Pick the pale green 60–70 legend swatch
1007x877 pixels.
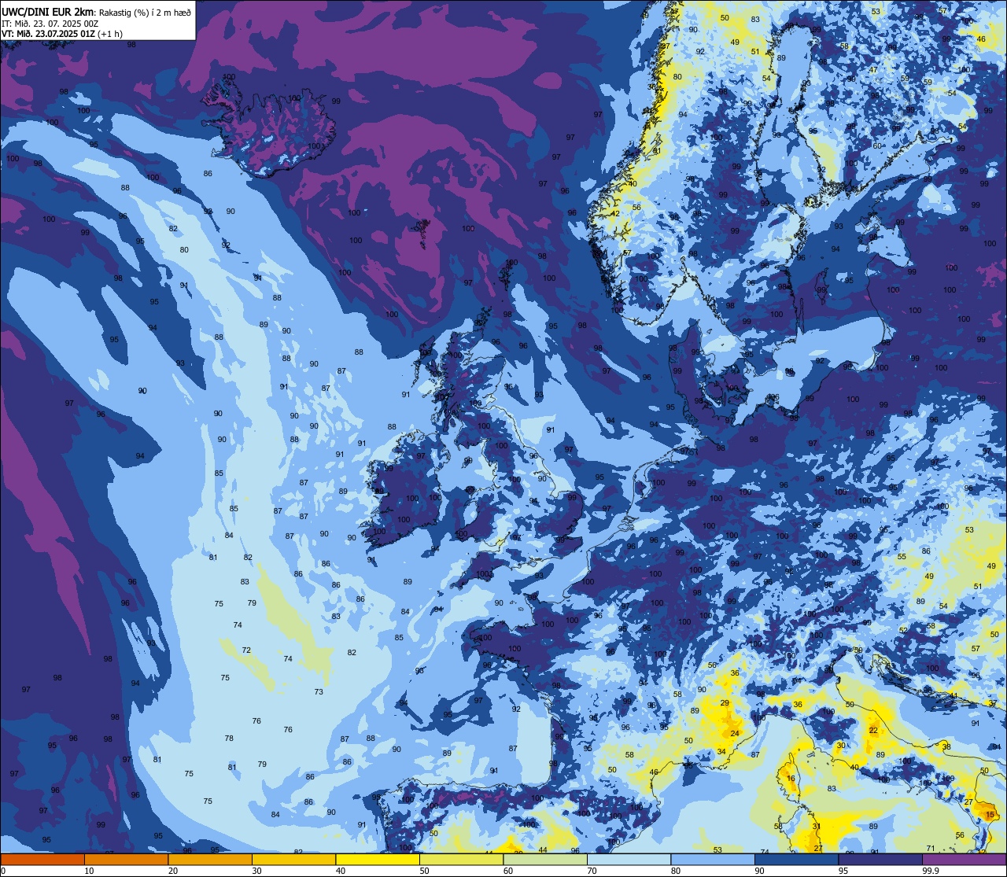[545, 859]
